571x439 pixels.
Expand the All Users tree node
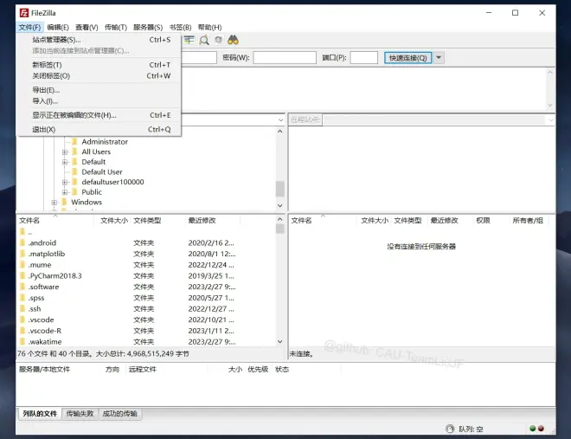pos(65,152)
